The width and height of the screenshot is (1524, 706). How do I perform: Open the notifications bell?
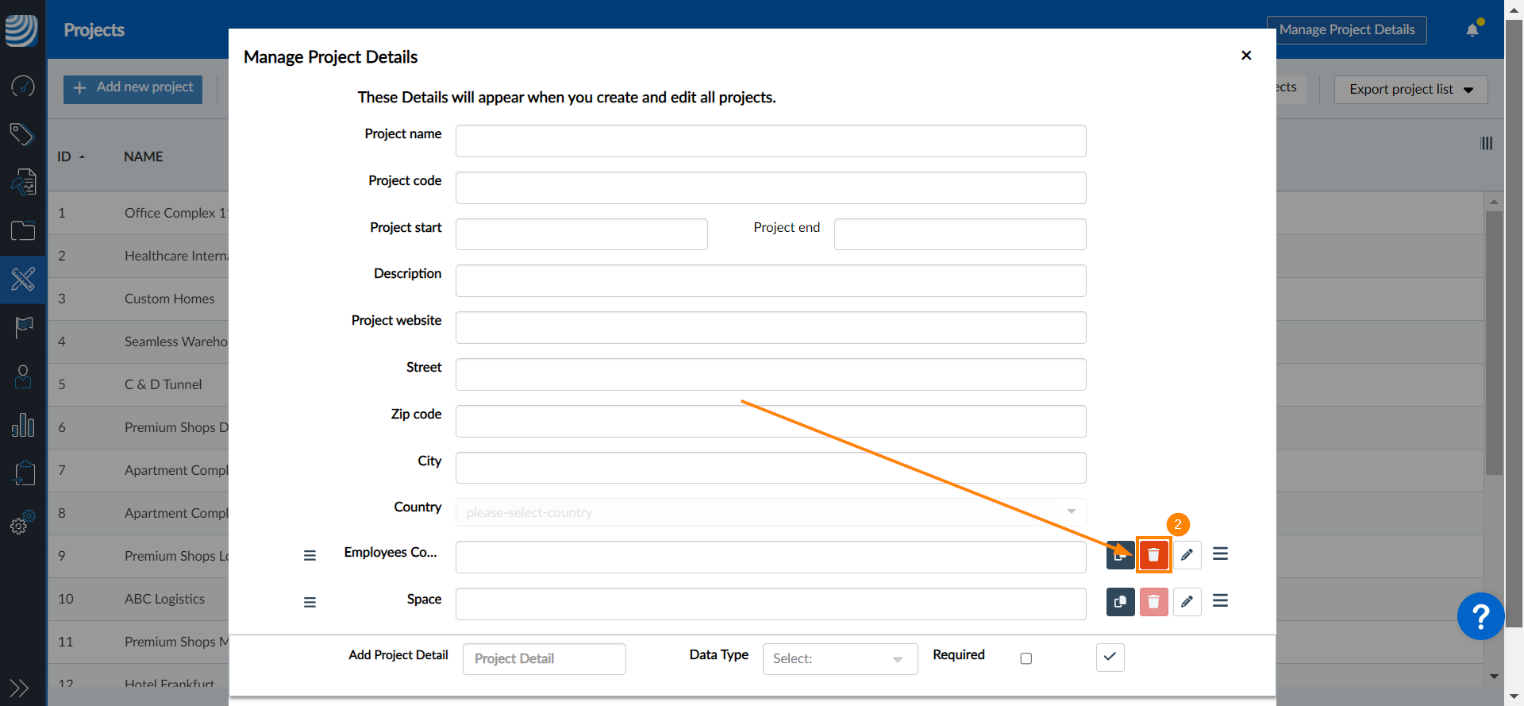(x=1473, y=29)
